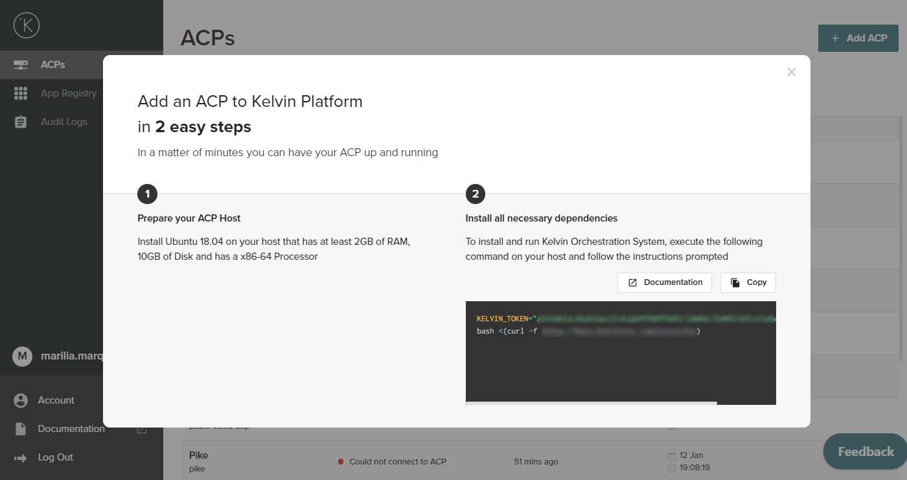Click the ACPs server icon in sidebar
This screenshot has height=480, width=907.
21,65
